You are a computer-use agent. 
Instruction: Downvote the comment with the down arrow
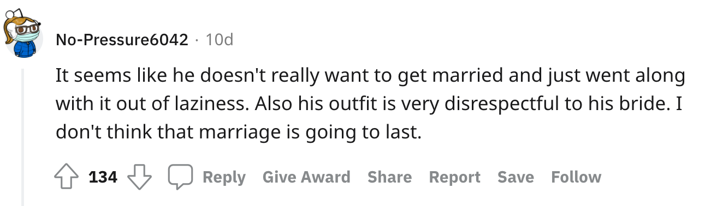pyautogui.click(x=139, y=177)
